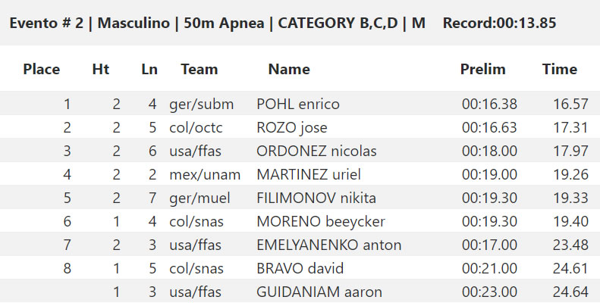Viewport: 600px width, 303px height.
Task: Click the Ht column header
Action: pyautogui.click(x=101, y=69)
